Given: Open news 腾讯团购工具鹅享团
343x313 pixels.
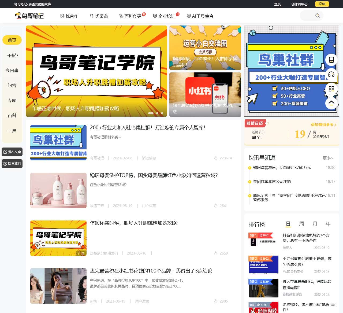Looking at the screenshot, I should (x=289, y=198).
